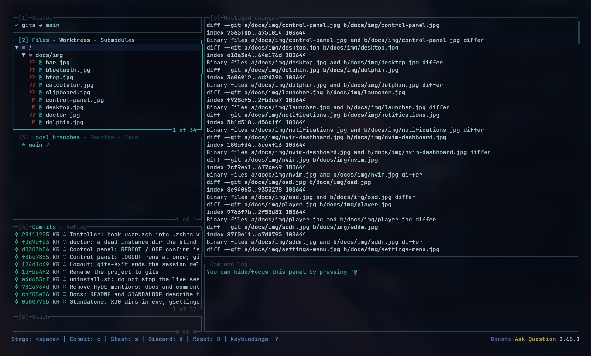Screen dimensions: 591x356
Task: Select the control-panel.jpg file row
Action: (x=107, y=100)
